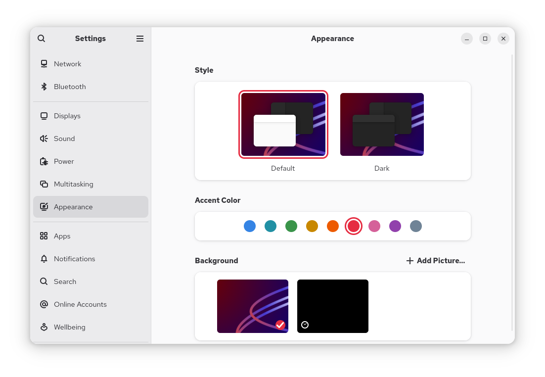
Task: Select the red-purple swirl wallpaper thumbnail
Action: [253, 306]
